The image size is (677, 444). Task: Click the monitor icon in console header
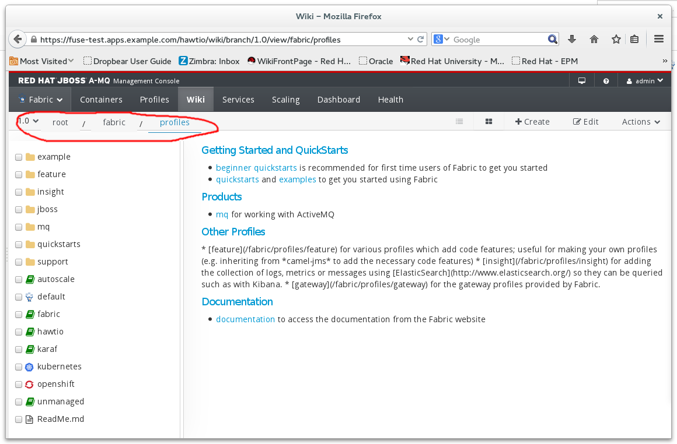tap(582, 80)
